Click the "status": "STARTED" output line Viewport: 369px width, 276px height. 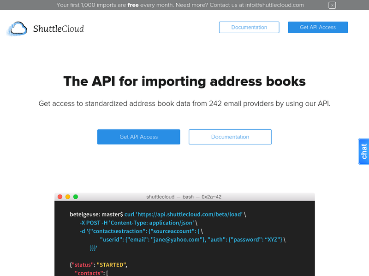pos(98,265)
